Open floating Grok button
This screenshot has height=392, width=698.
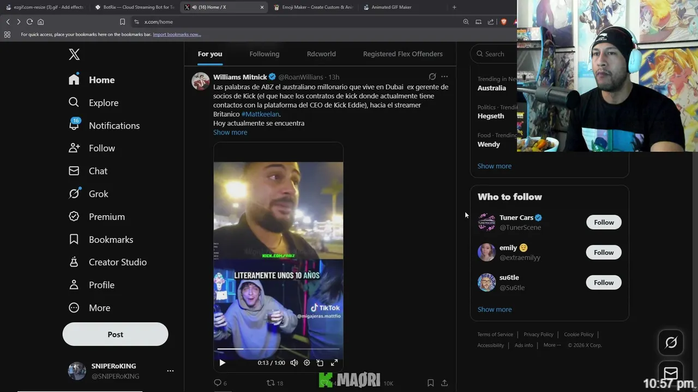click(x=671, y=342)
